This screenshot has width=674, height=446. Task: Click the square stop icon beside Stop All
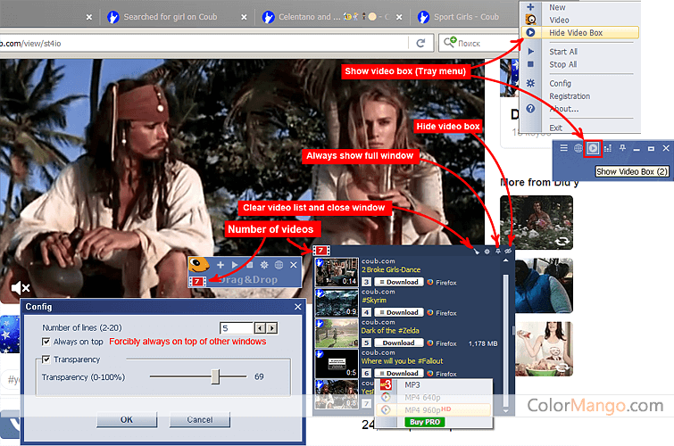531,64
